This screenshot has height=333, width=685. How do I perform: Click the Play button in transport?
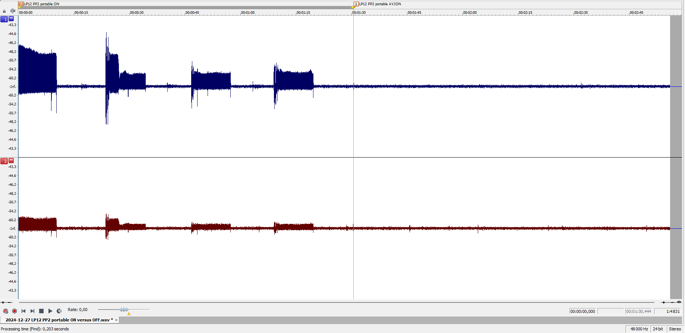click(50, 311)
